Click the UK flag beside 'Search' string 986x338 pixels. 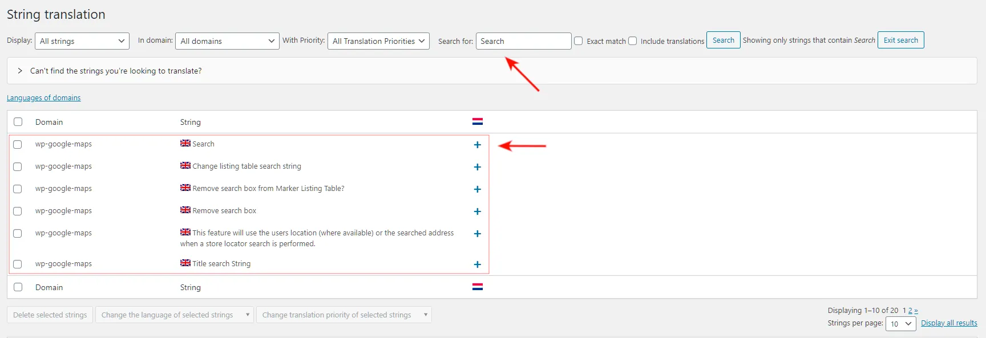(x=185, y=143)
